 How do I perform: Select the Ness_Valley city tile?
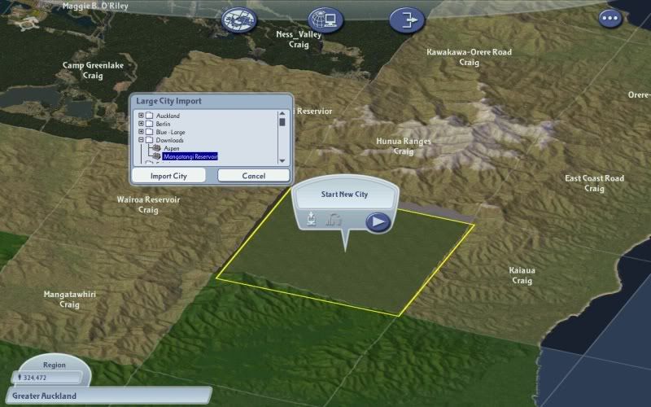299,39
